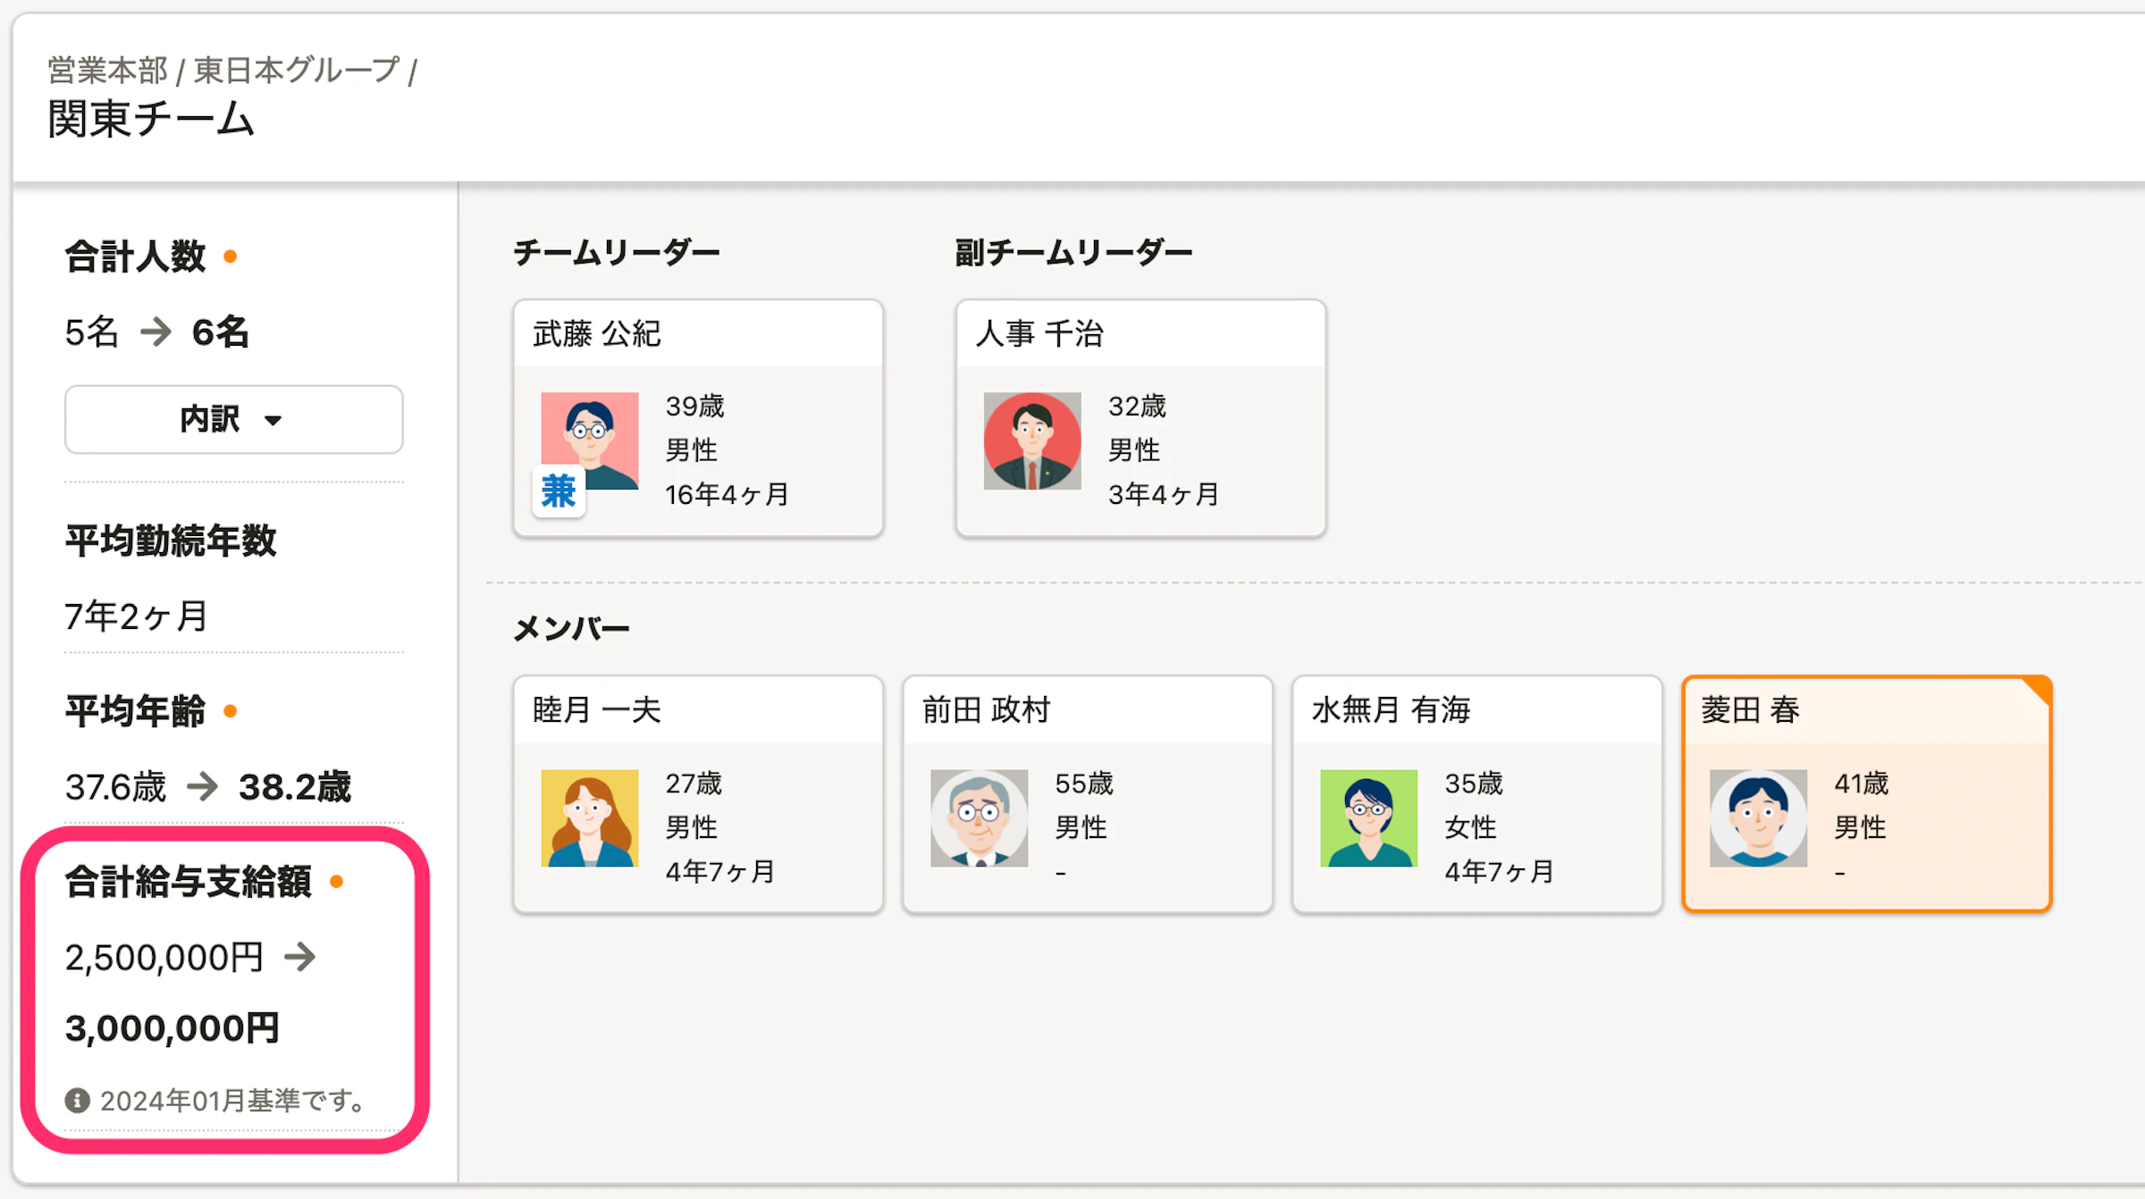Open 睦月 一夫 member card
Image resolution: width=2145 pixels, height=1199 pixels.
click(x=698, y=794)
